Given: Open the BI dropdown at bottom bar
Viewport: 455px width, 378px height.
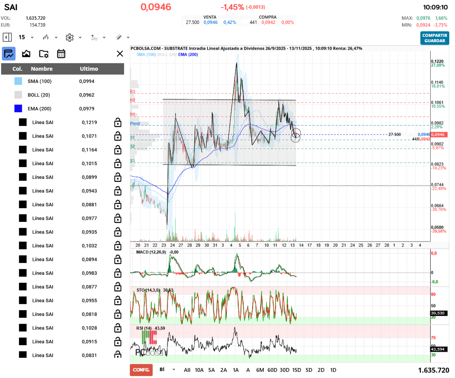Looking at the screenshot, I should pyautogui.click(x=174, y=370).
